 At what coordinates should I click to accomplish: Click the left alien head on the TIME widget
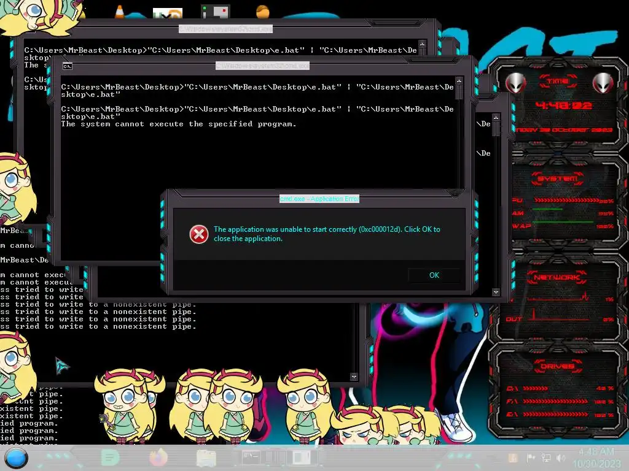pos(515,83)
